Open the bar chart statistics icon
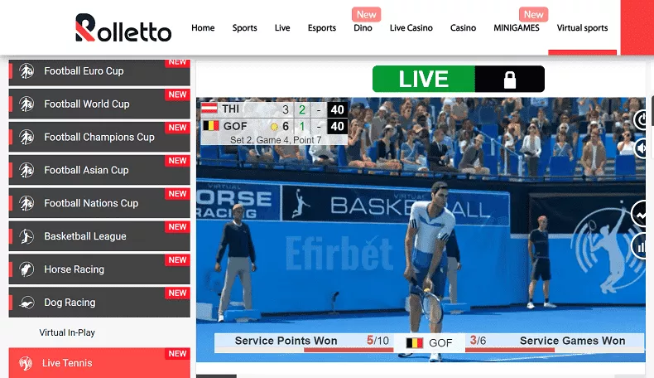 [642, 246]
